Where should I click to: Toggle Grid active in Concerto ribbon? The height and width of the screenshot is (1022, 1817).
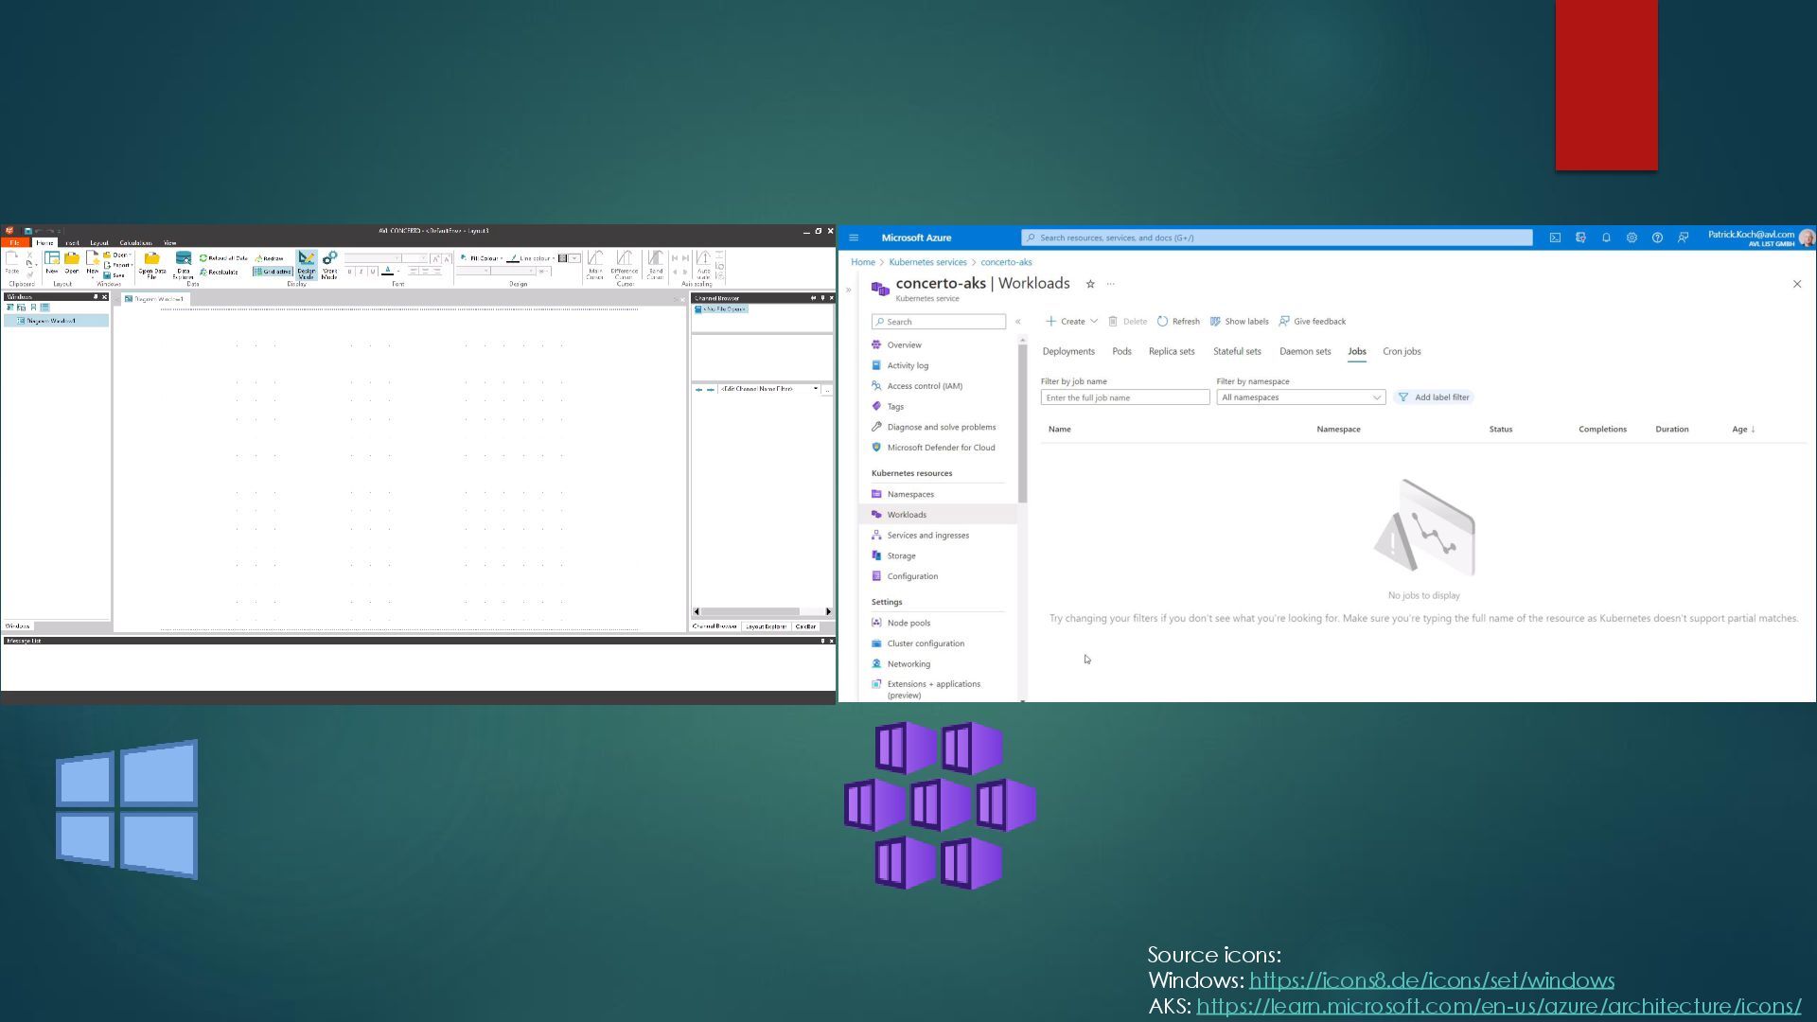coord(273,272)
